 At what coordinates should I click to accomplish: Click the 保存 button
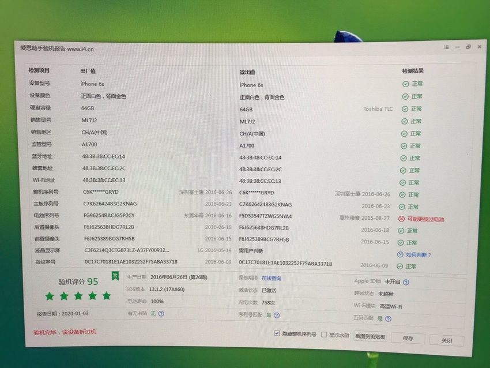[408, 339]
